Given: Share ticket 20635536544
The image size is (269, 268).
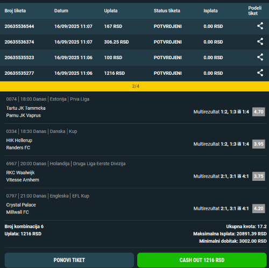Looking at the screenshot, I should [x=260, y=26].
